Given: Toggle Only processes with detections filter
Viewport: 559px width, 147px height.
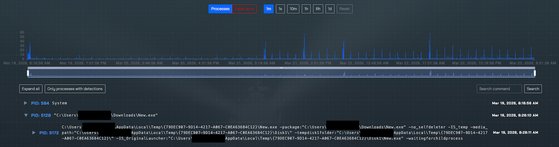Looking at the screenshot, I should pos(75,89).
